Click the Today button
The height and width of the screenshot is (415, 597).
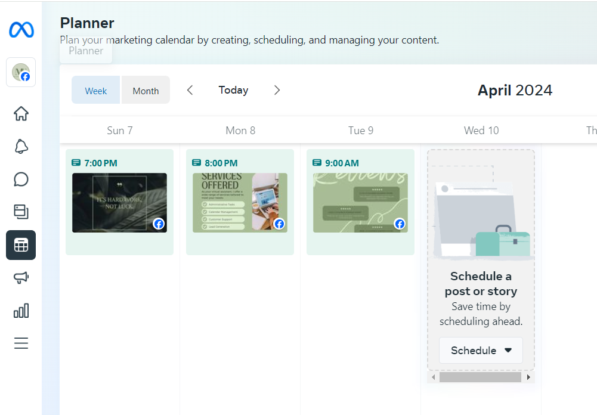(x=233, y=90)
